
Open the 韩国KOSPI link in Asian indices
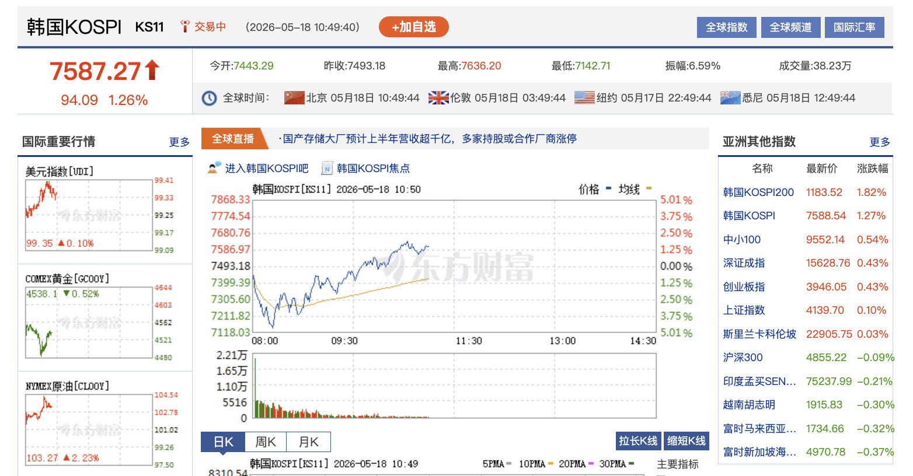[749, 216]
